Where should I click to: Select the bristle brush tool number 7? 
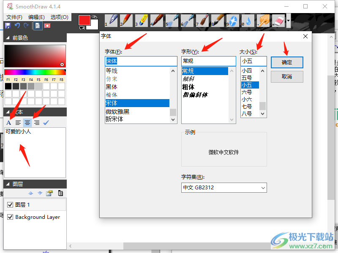(202, 21)
